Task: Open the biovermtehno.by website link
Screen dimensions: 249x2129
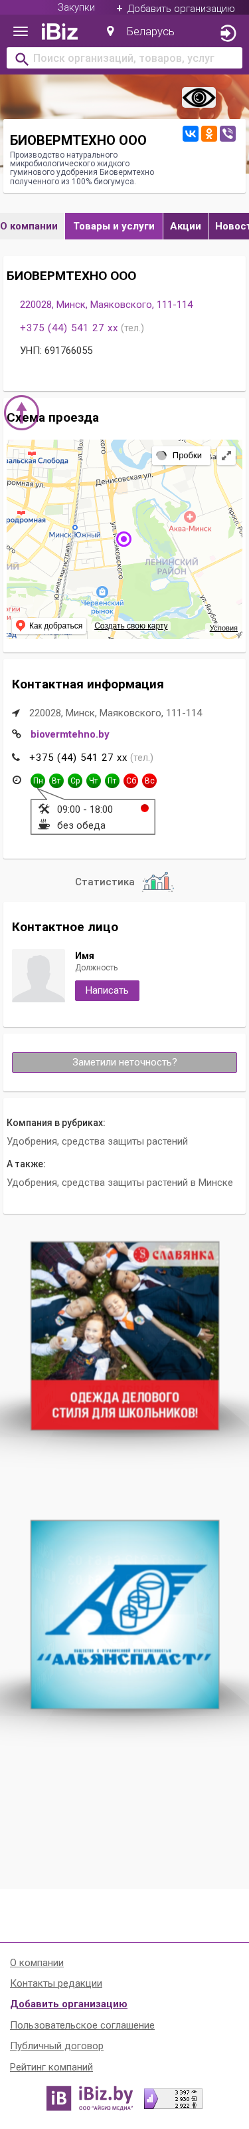Action: 70,734
